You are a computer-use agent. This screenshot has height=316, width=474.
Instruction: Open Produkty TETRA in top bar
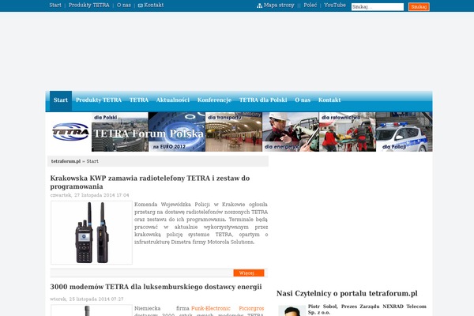coord(88,6)
